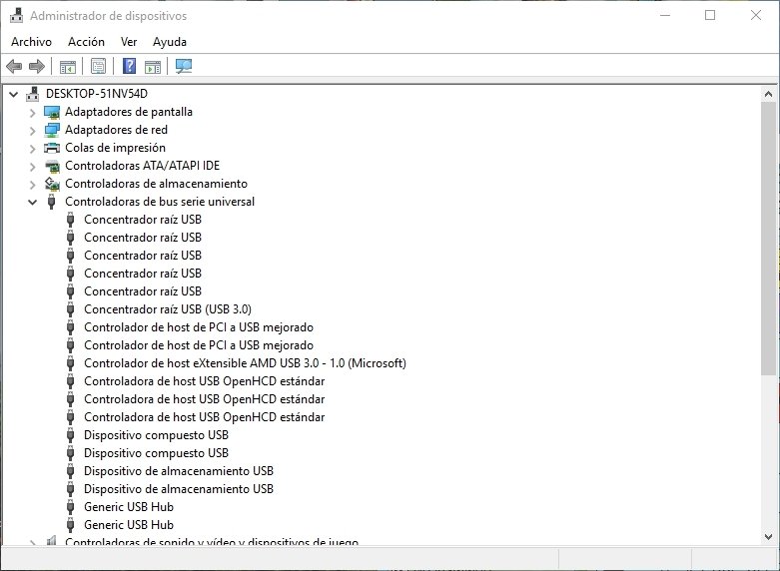Expand Adaptadores de pantalla
The image size is (780, 571).
[33, 113]
